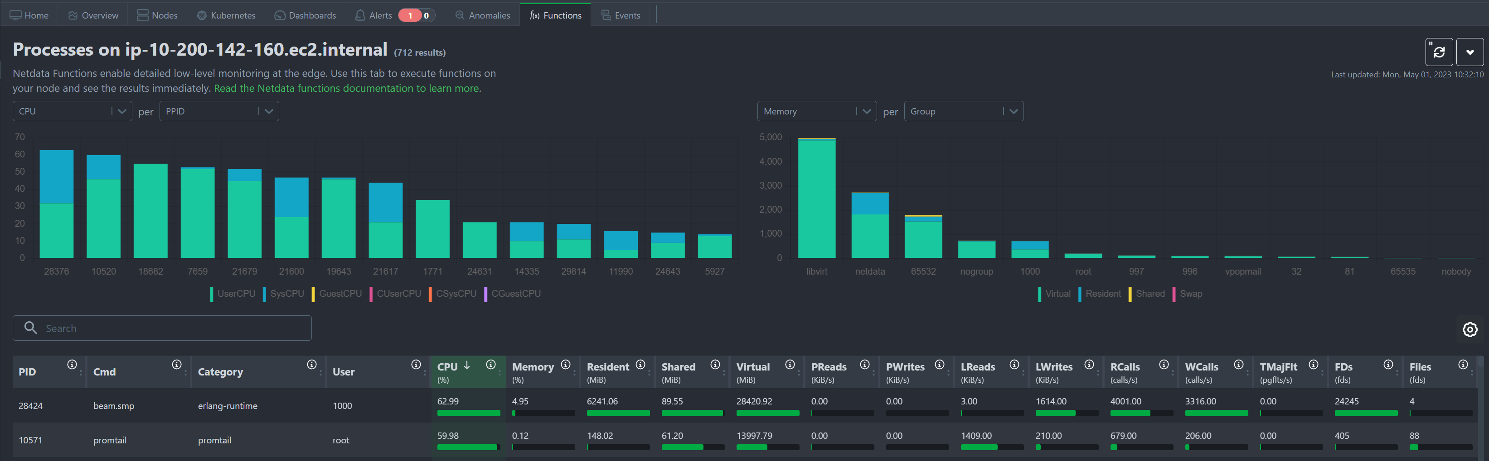
Task: Open the Kubernetes tab
Action: (227, 15)
